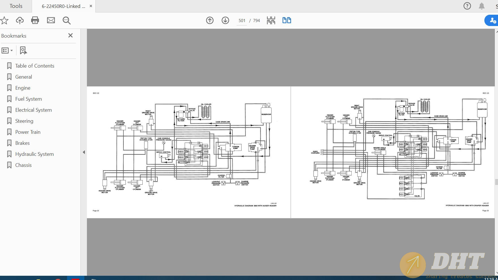The height and width of the screenshot is (280, 498).
Task: Go to the Electrical System bookmark
Action: pyautogui.click(x=33, y=110)
